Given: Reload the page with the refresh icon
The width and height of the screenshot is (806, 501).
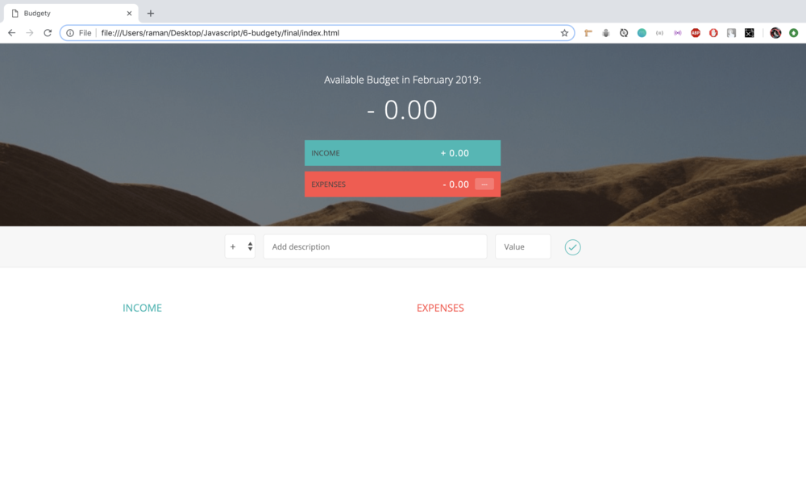Looking at the screenshot, I should [48, 33].
